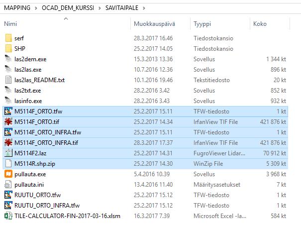Sort by the Tyyppi column header
This screenshot has width=301, height=227.
202,24
